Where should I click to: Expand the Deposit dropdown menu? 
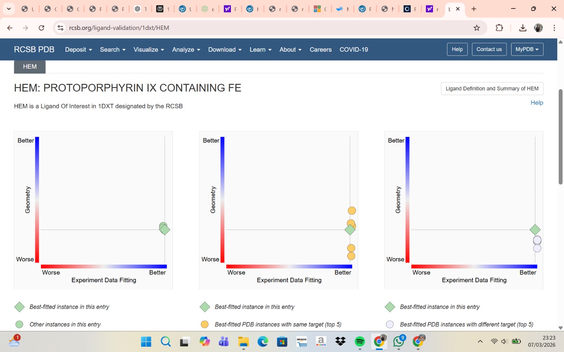click(78, 50)
